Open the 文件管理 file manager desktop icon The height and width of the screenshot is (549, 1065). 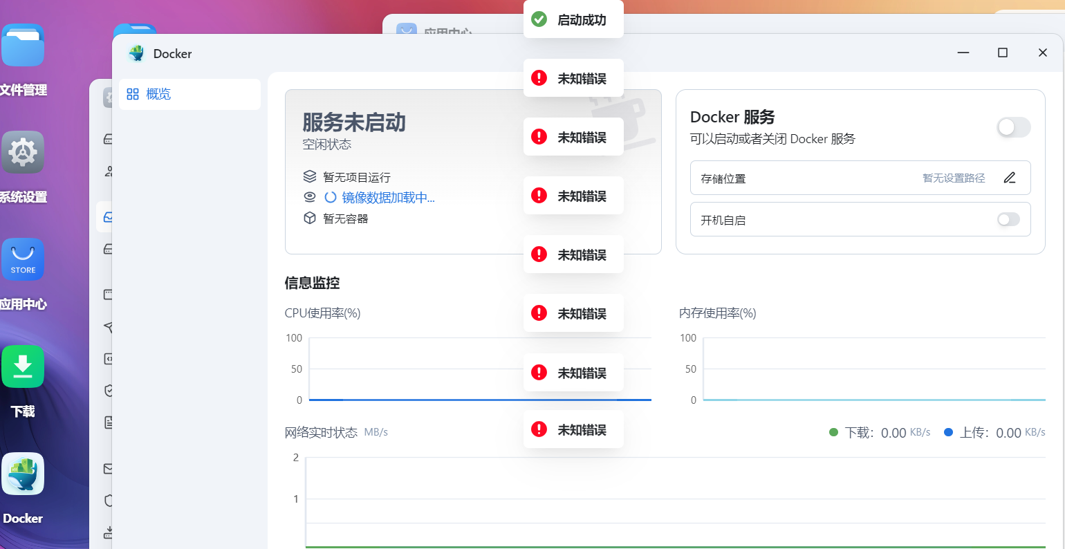click(23, 46)
